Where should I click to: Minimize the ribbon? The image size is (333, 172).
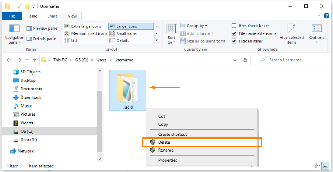tap(318, 16)
